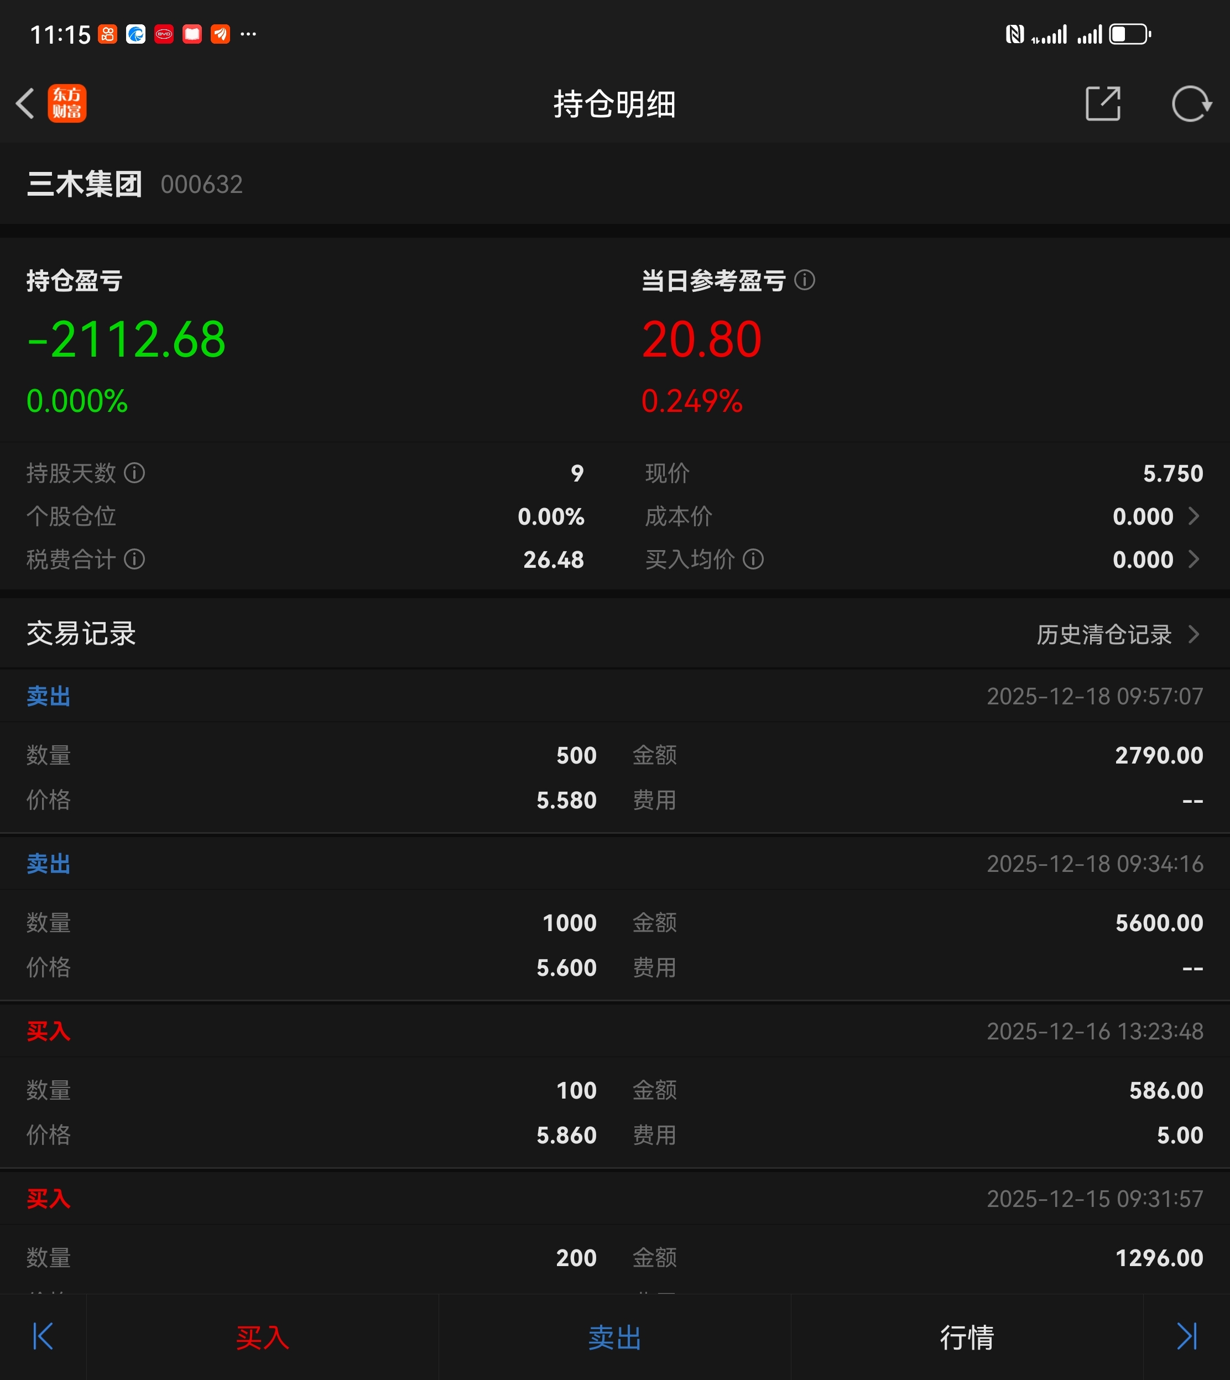Tap info icon beside 当日参考盈亏
1230x1380 pixels.
804,280
